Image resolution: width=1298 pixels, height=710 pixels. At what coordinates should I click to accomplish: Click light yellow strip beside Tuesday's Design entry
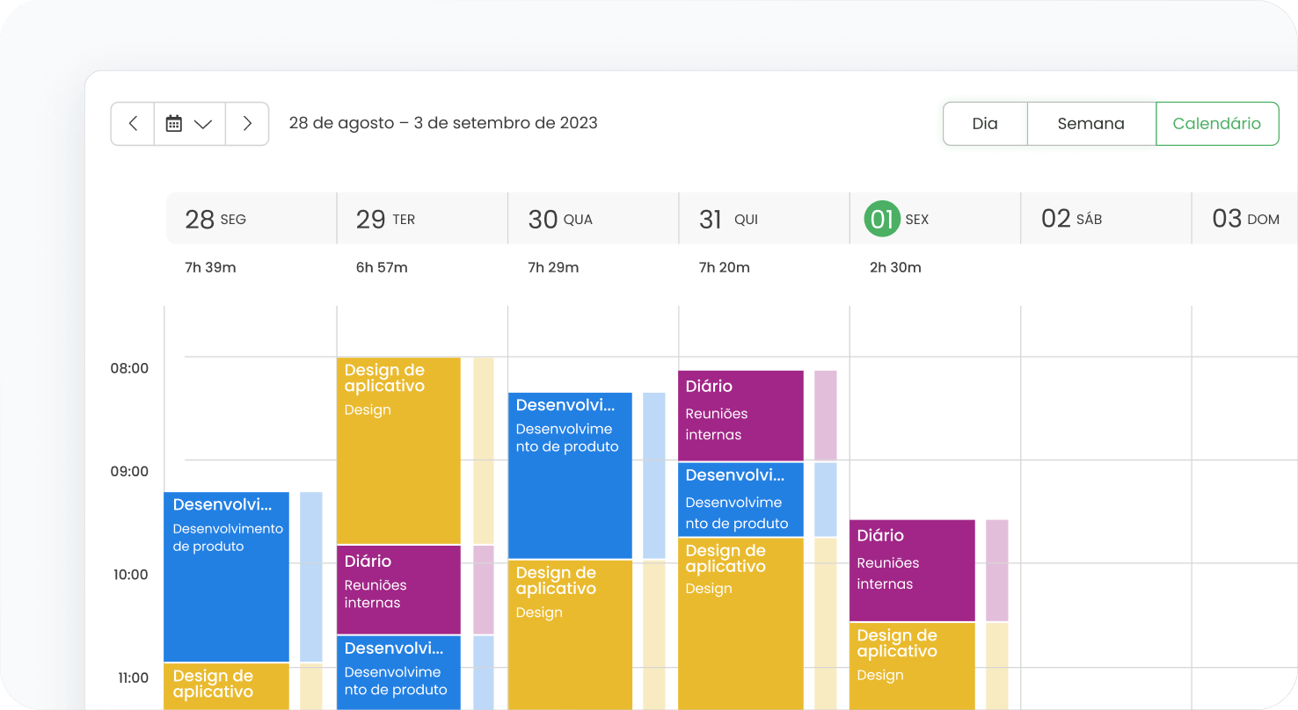coord(484,450)
